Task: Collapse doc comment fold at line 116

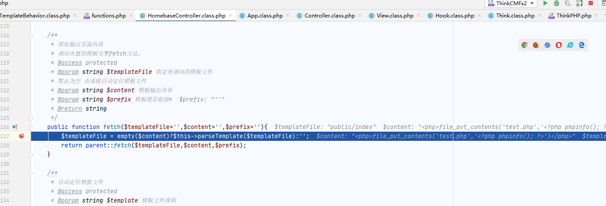Action: [x=31, y=35]
